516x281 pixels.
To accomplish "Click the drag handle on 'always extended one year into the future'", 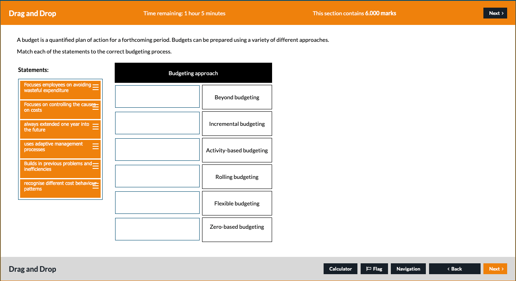I will pyautogui.click(x=96, y=126).
